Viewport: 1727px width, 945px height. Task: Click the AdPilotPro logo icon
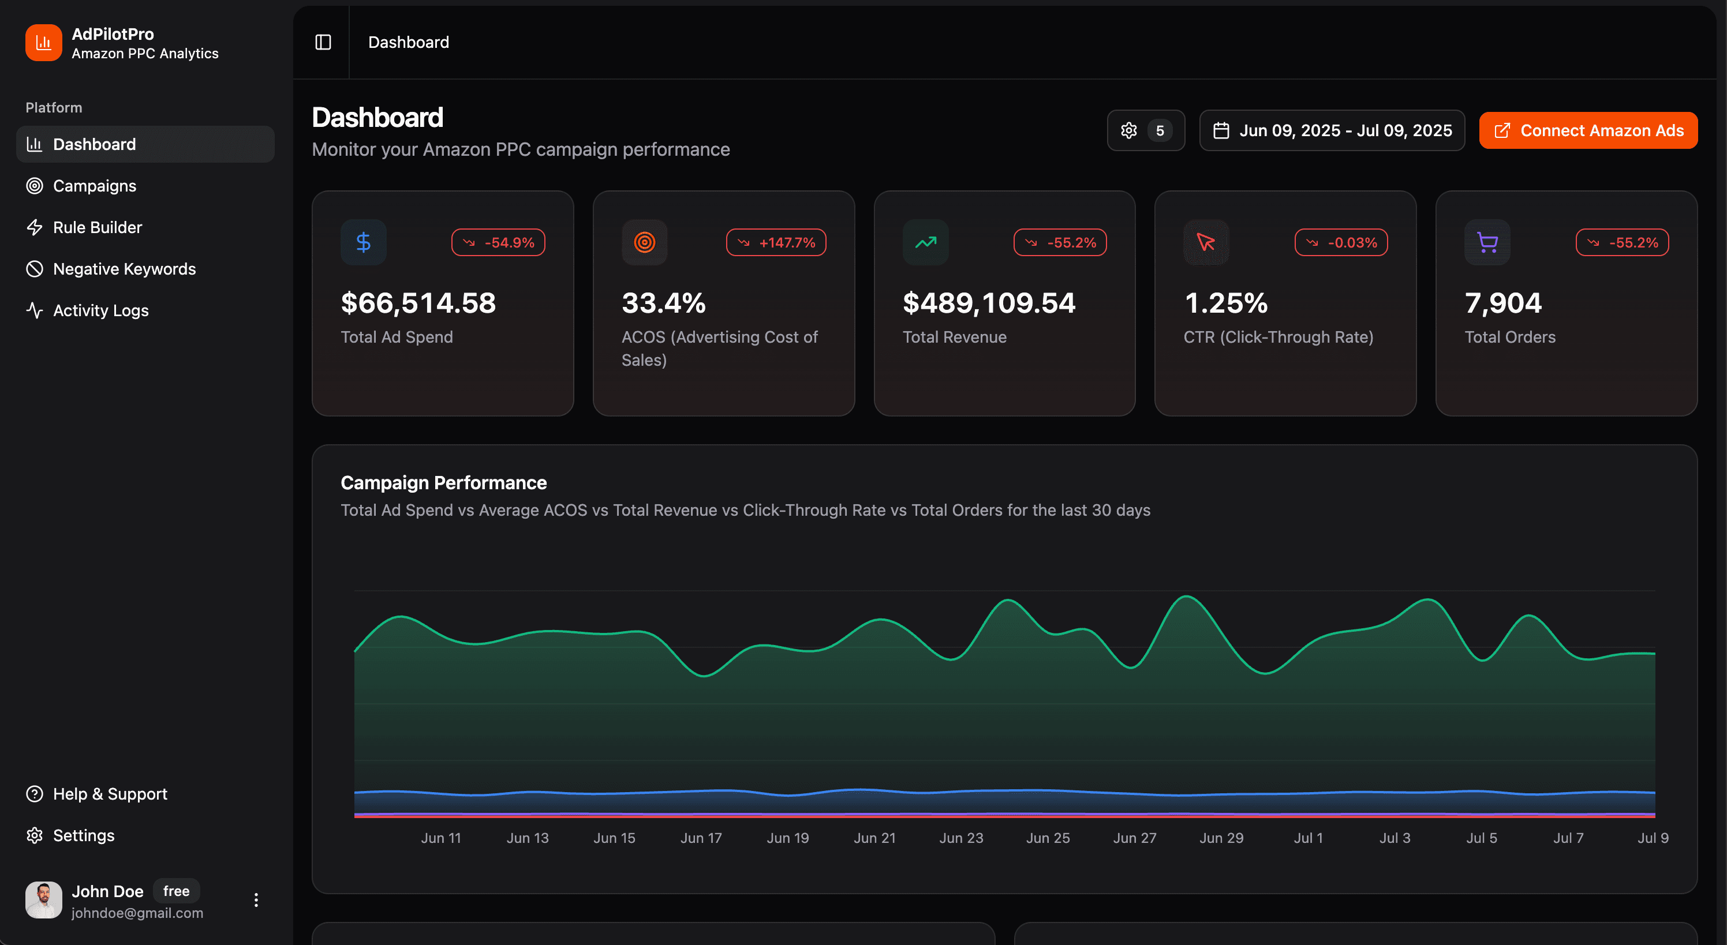pyautogui.click(x=42, y=42)
